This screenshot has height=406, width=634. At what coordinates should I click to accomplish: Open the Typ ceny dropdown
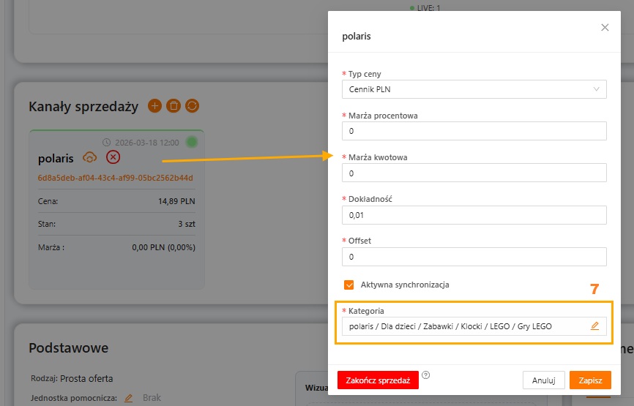tap(474, 89)
